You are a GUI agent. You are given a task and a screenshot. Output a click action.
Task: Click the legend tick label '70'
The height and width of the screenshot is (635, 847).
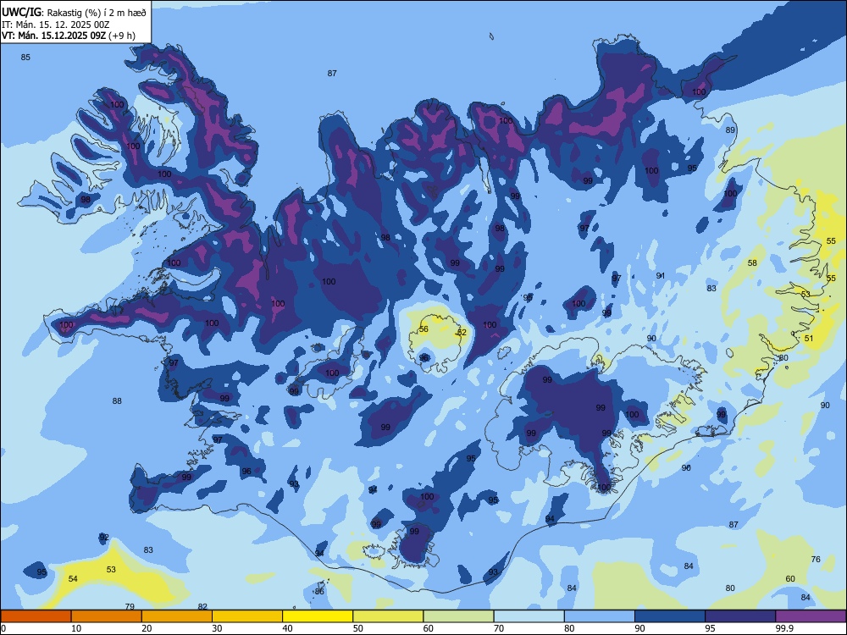(499, 628)
